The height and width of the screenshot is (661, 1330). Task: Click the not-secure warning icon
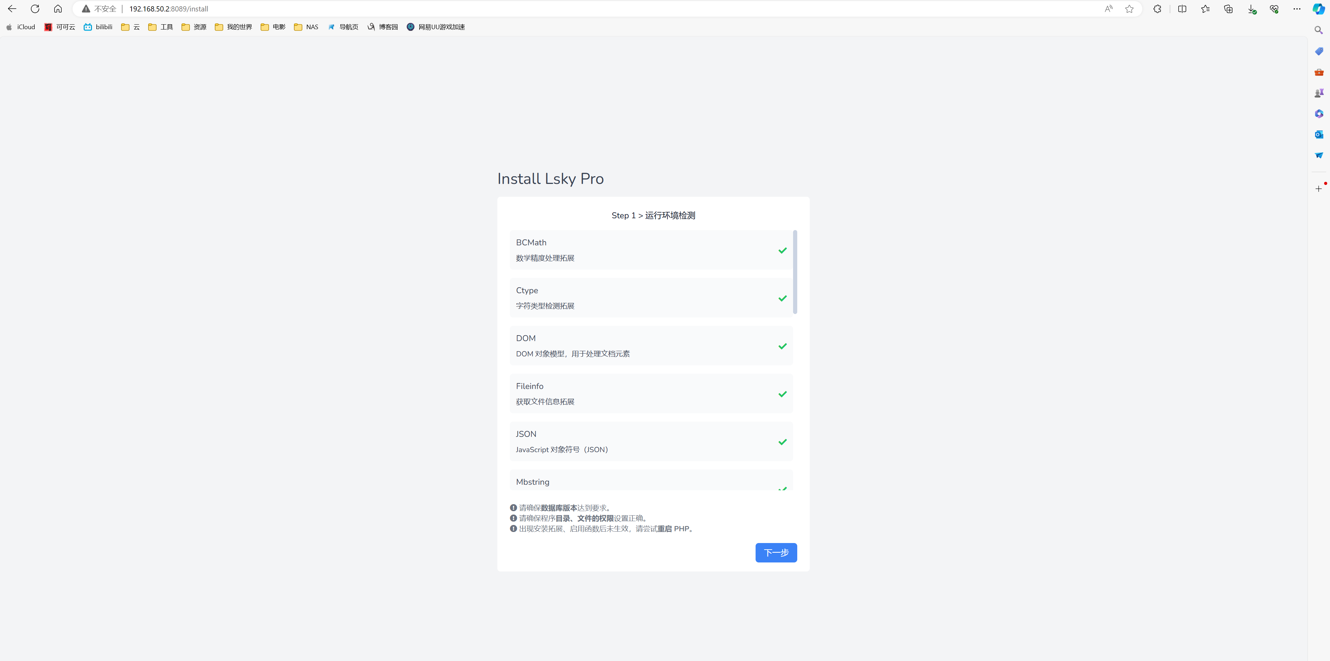click(x=86, y=9)
